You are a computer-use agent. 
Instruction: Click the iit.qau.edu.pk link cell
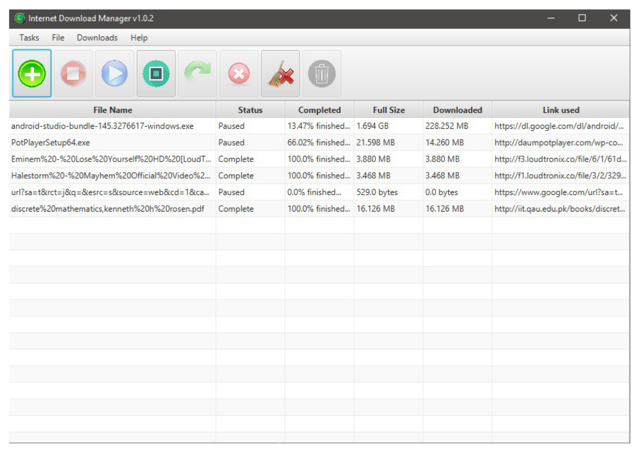point(560,209)
